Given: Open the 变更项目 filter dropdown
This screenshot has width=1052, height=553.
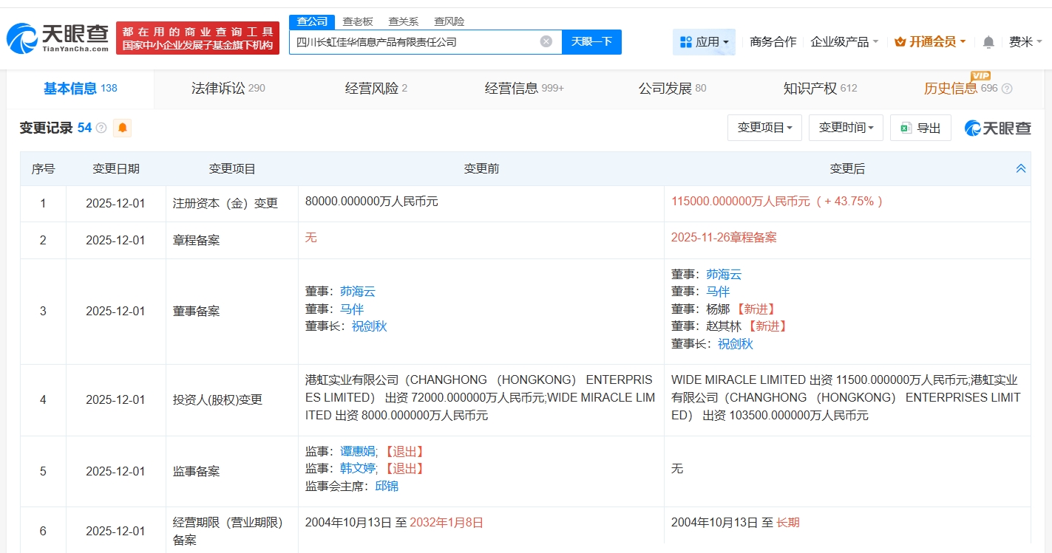Looking at the screenshot, I should (x=764, y=128).
